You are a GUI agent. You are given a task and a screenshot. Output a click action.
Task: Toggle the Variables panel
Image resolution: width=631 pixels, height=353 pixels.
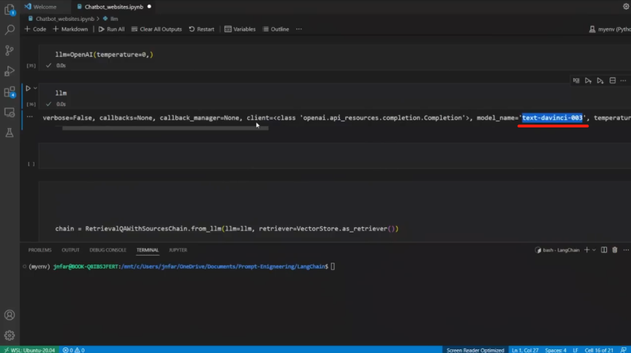click(240, 29)
